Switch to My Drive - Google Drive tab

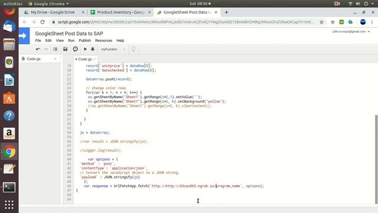click(x=53, y=12)
